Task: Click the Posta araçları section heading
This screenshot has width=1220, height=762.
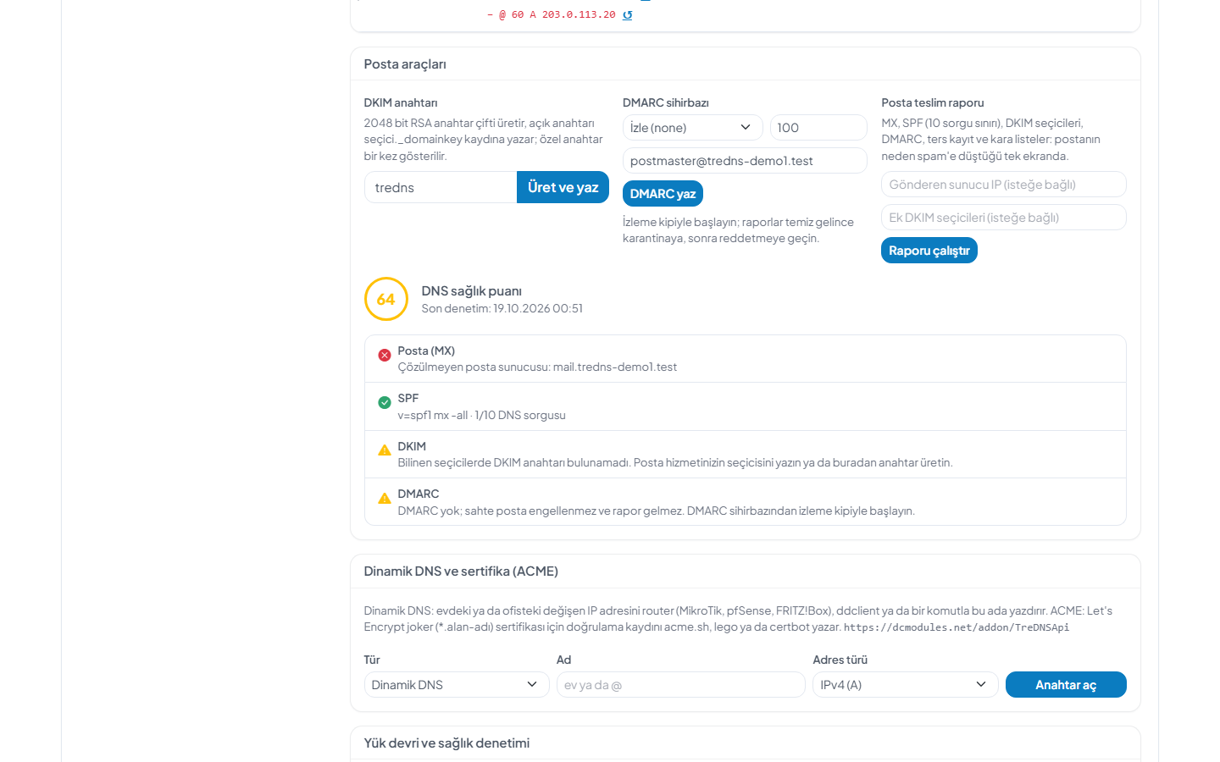Action: click(x=405, y=64)
